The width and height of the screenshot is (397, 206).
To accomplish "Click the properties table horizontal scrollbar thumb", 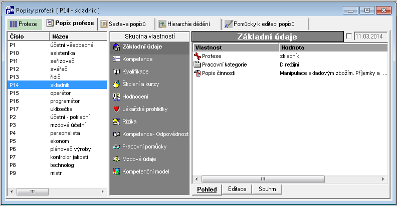I will point(263,179).
